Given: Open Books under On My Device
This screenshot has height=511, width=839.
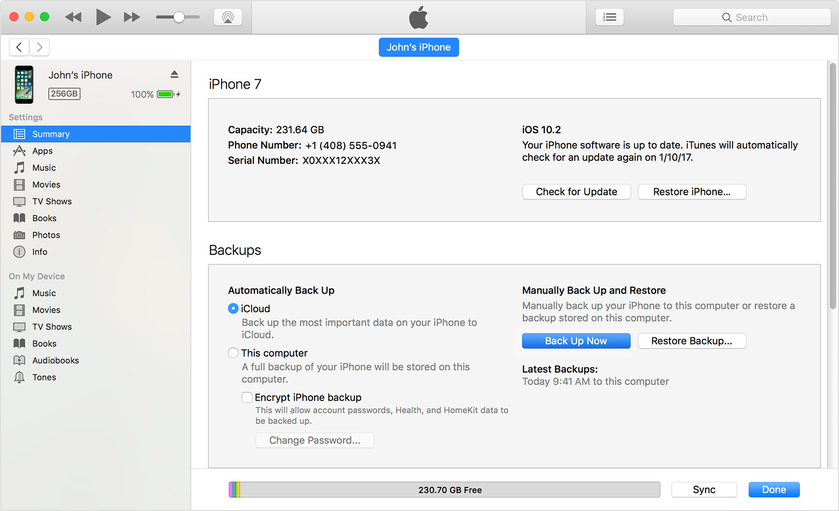Looking at the screenshot, I should [96, 344].
